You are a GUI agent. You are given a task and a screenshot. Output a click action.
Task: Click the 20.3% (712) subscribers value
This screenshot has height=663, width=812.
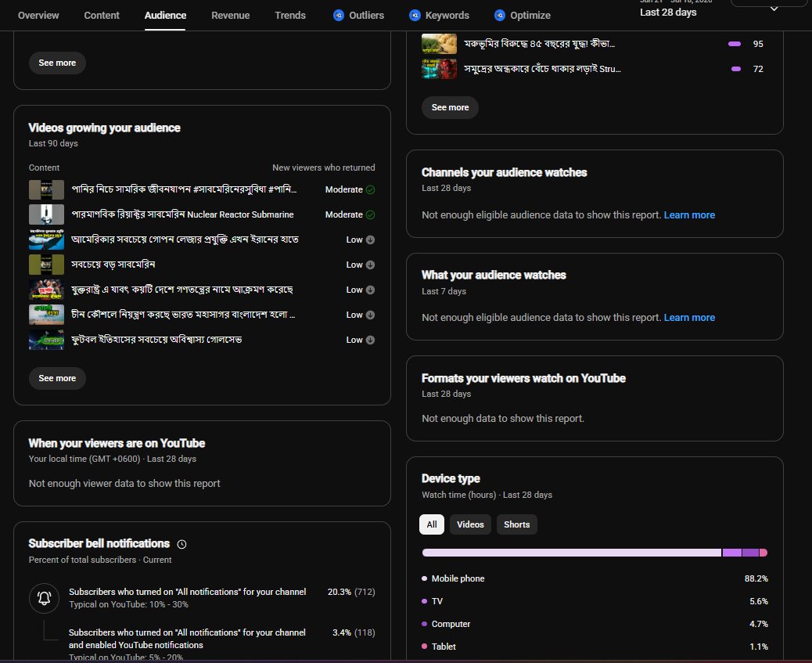point(351,592)
